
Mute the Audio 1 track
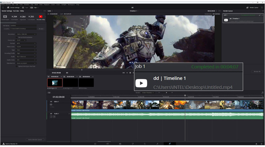54,117
